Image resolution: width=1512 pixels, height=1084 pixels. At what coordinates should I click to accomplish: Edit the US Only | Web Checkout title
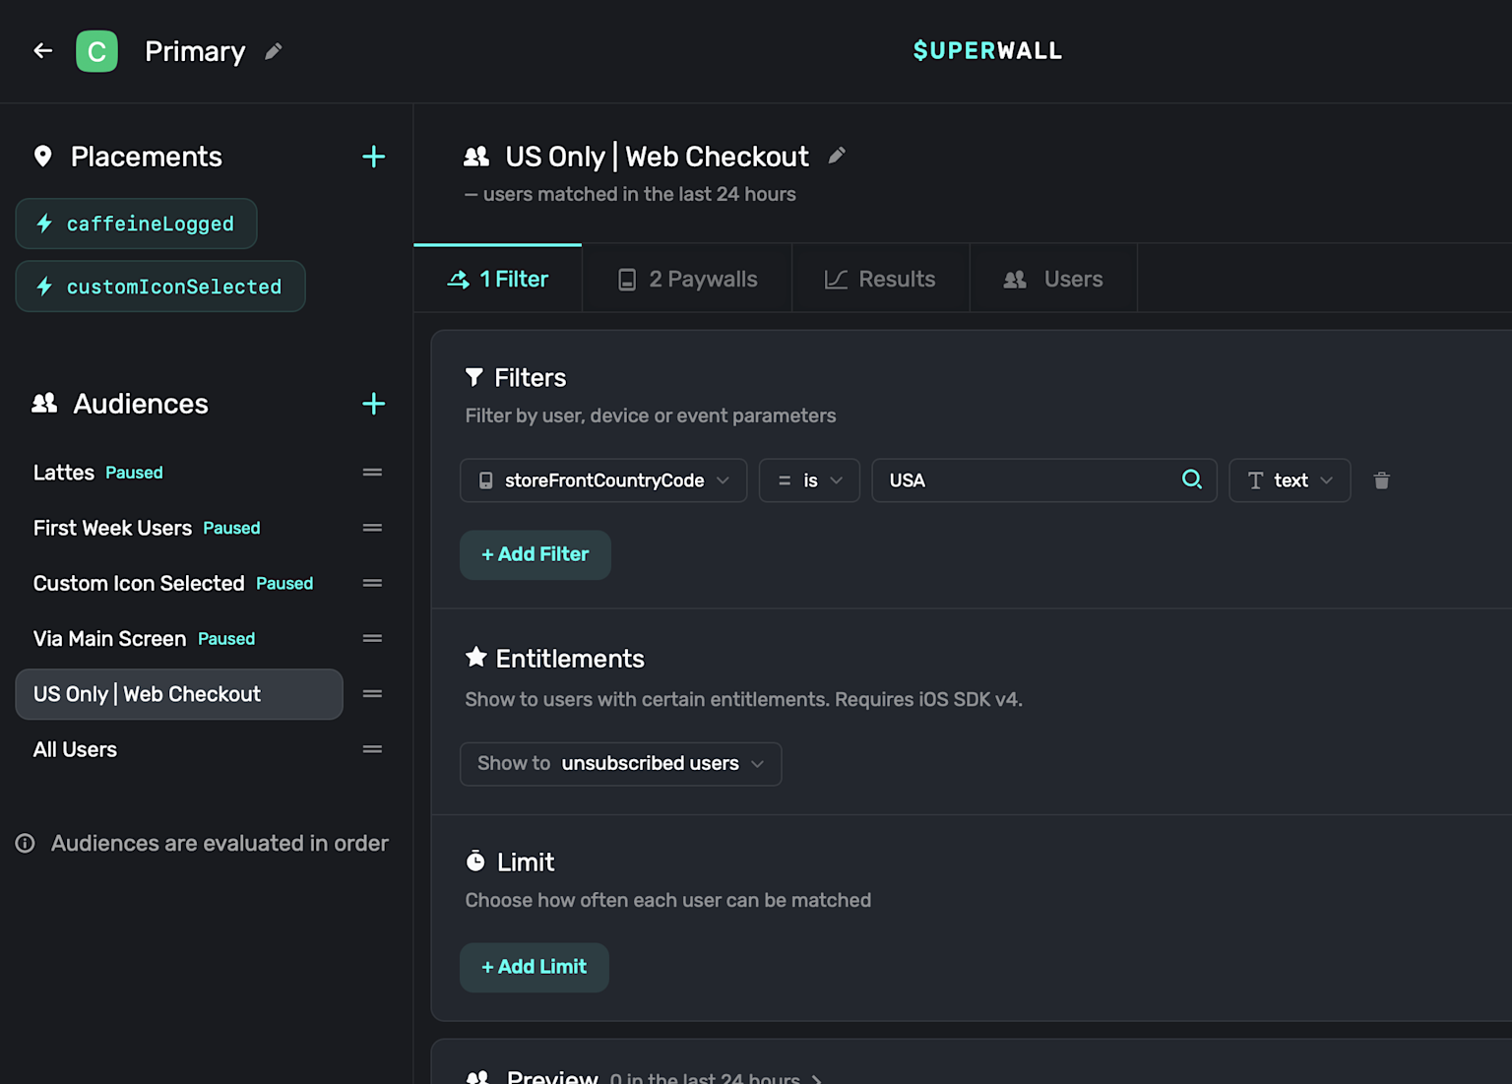click(x=837, y=156)
